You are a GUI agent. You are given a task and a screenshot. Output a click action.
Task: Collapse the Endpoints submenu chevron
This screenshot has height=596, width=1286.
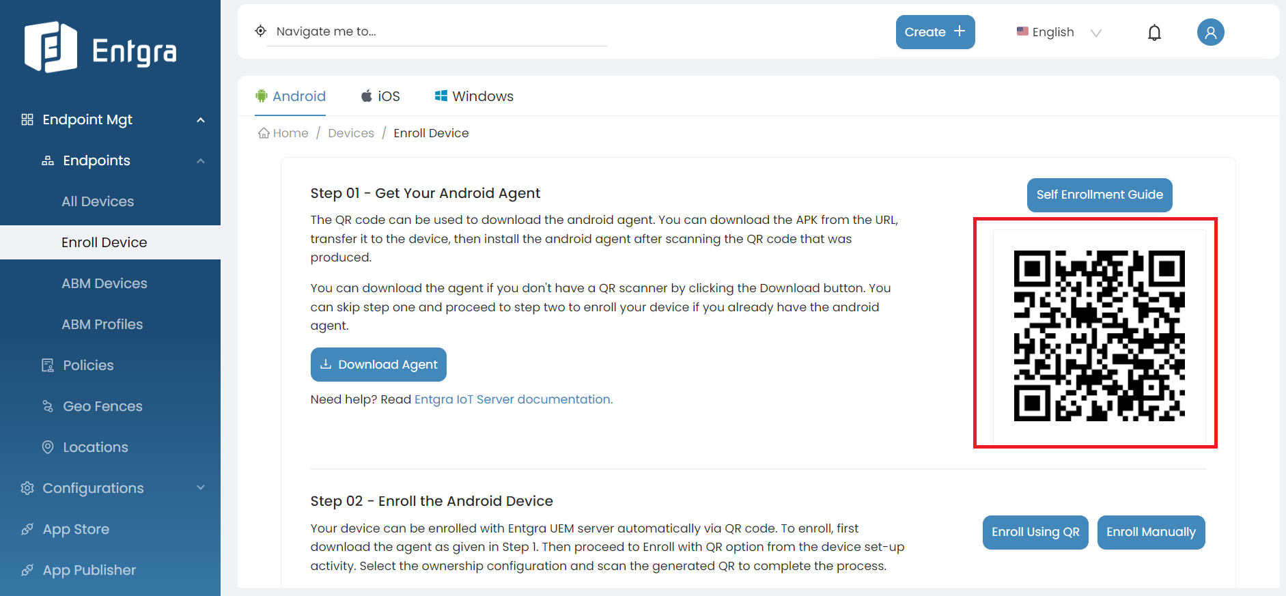tap(201, 161)
